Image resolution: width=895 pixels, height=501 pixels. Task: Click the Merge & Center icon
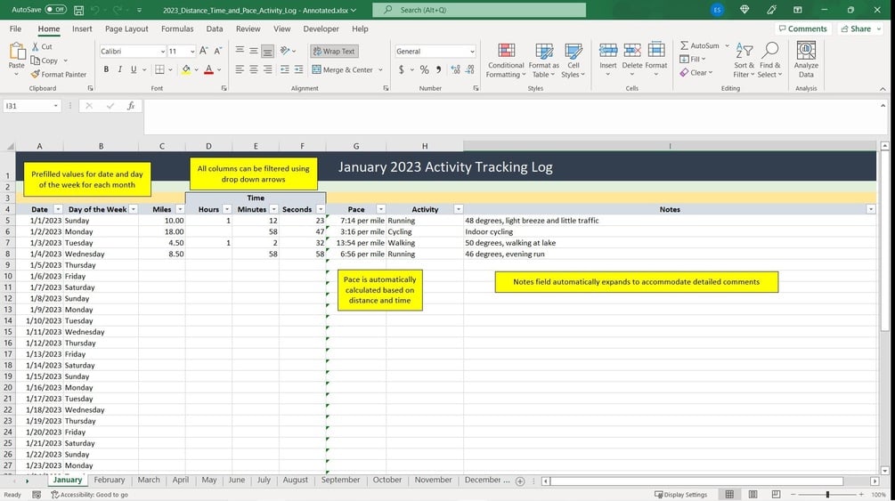pos(317,69)
